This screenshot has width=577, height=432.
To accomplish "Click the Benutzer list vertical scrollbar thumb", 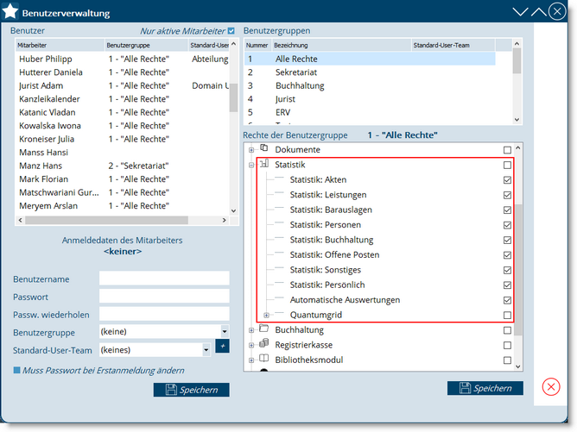I will click(233, 97).
